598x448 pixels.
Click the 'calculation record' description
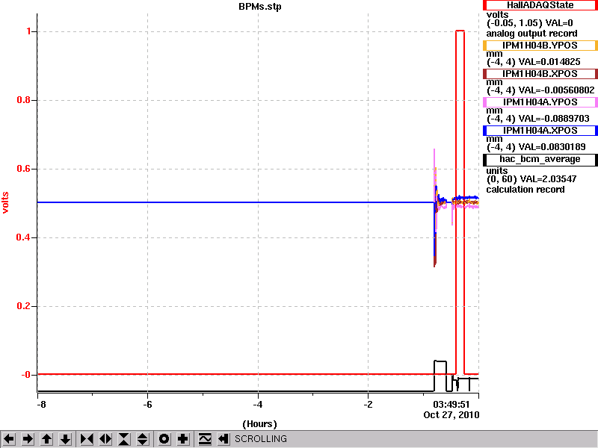[x=525, y=190]
